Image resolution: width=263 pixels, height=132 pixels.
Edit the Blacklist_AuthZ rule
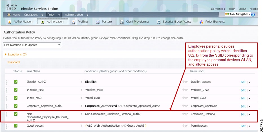point(243,82)
